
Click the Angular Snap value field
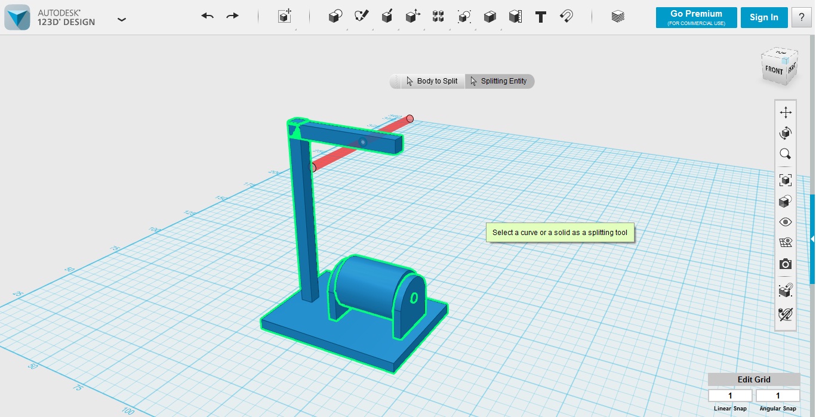click(778, 396)
